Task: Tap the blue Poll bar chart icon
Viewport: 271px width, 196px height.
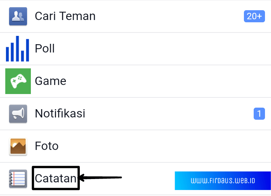Action: (18, 48)
